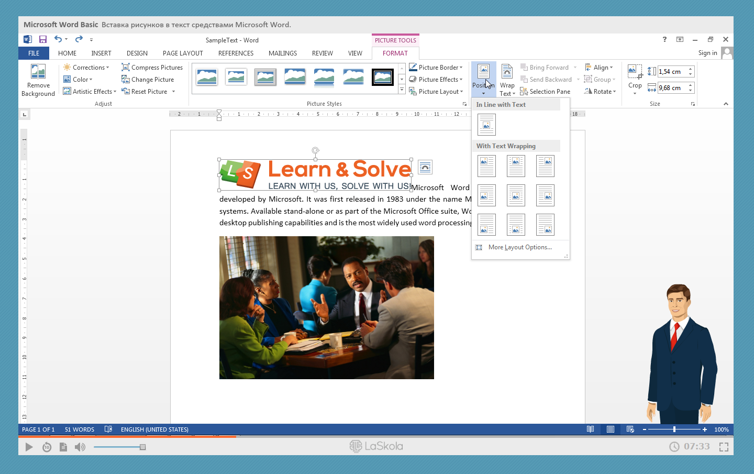
Task: Click the Layout Options icon beside the logo
Action: coord(425,168)
